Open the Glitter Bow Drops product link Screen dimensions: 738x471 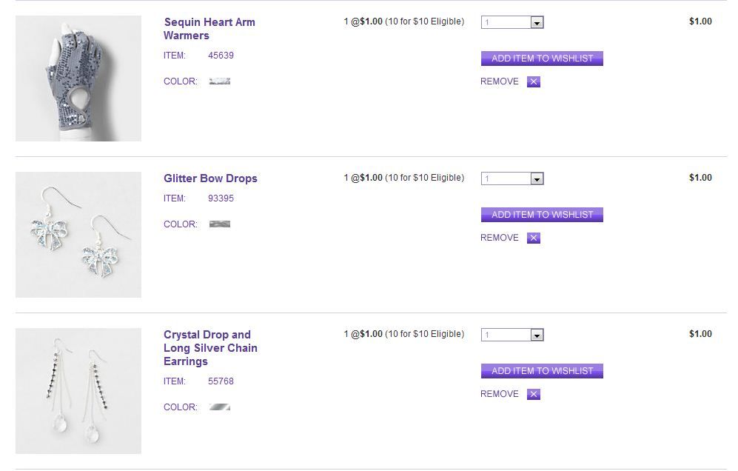tap(210, 178)
